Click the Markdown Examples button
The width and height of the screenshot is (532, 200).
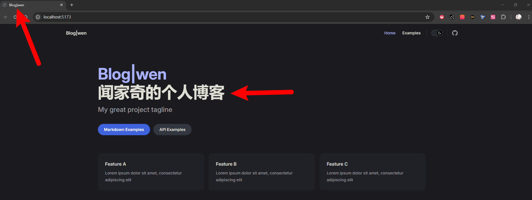point(124,130)
